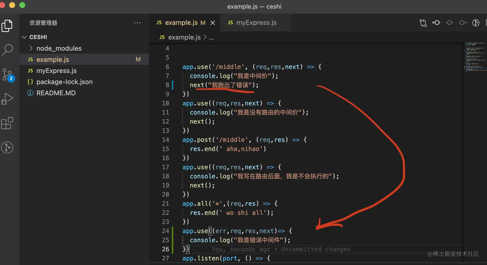Open the explorer more actions ellipsis

[137, 23]
